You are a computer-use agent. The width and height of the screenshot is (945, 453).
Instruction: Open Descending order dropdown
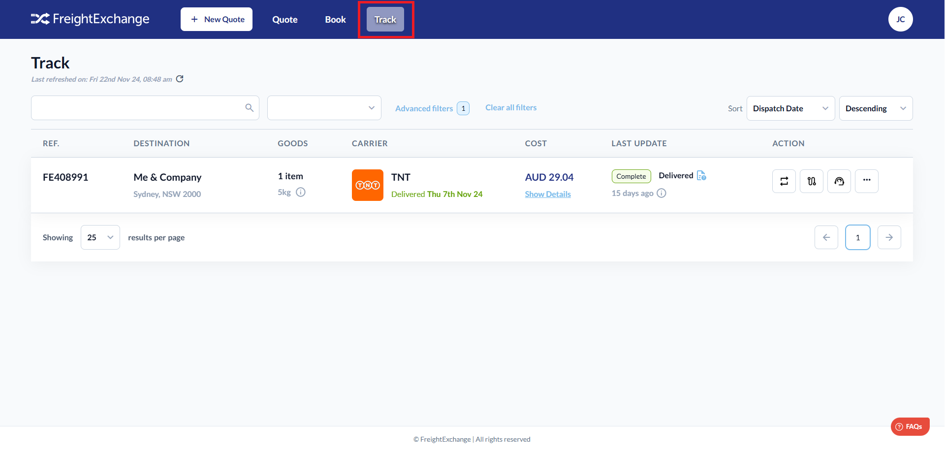(x=876, y=108)
